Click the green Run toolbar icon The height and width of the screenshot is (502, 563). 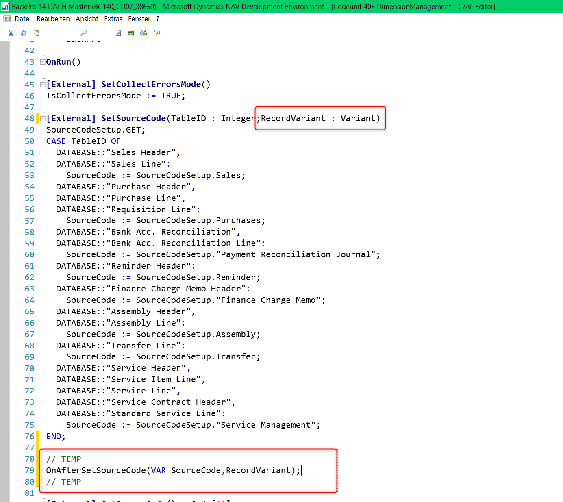[131, 33]
